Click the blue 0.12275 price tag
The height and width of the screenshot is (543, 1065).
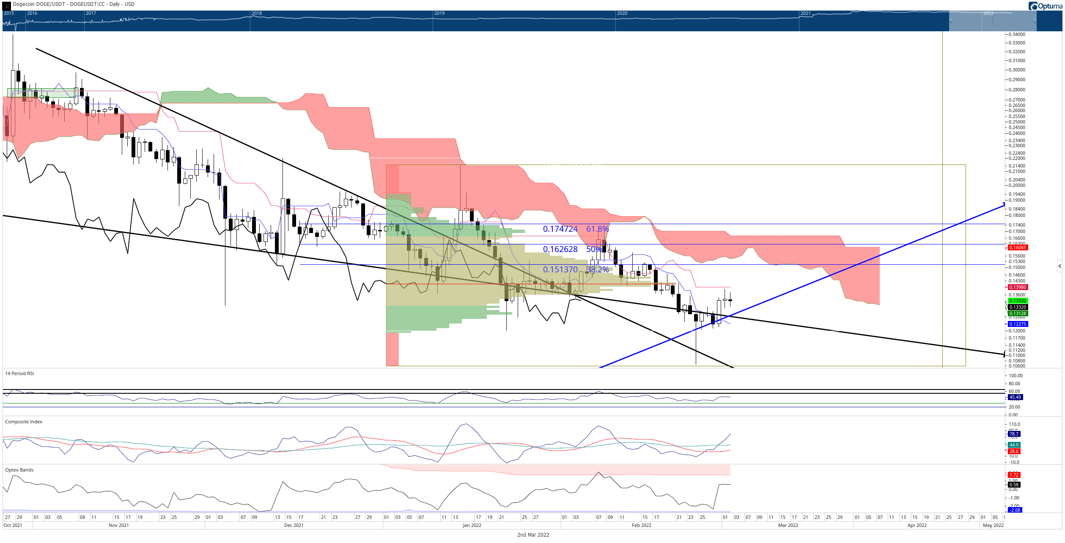1018,324
